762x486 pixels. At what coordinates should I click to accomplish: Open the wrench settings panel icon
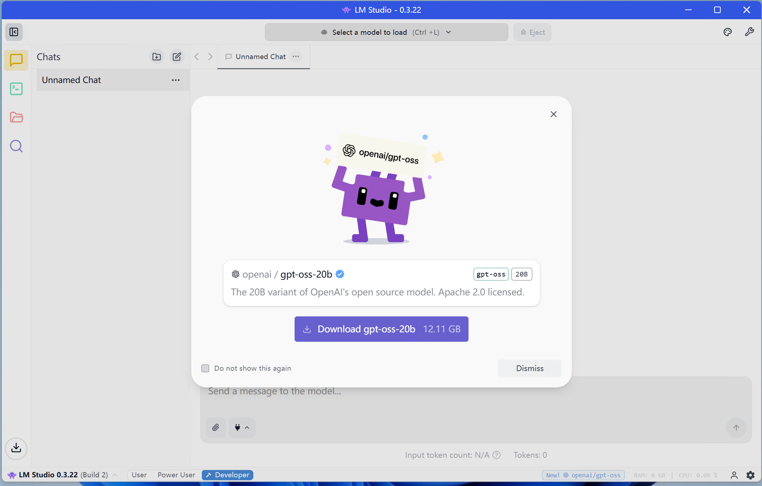(x=749, y=32)
